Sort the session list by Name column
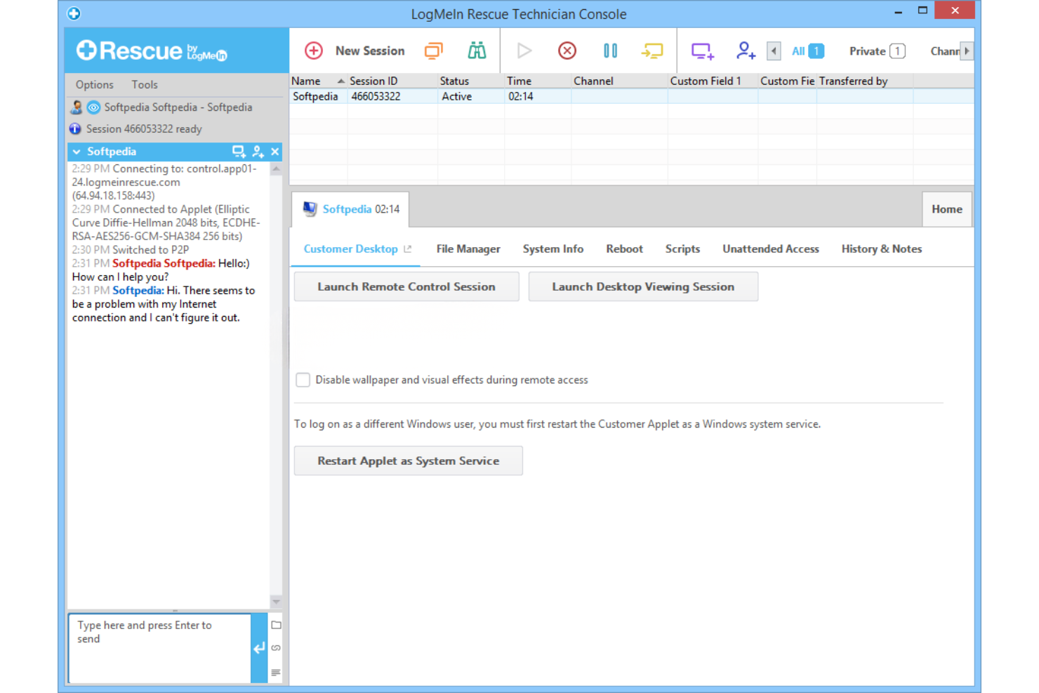The width and height of the screenshot is (1039, 693). [318, 81]
